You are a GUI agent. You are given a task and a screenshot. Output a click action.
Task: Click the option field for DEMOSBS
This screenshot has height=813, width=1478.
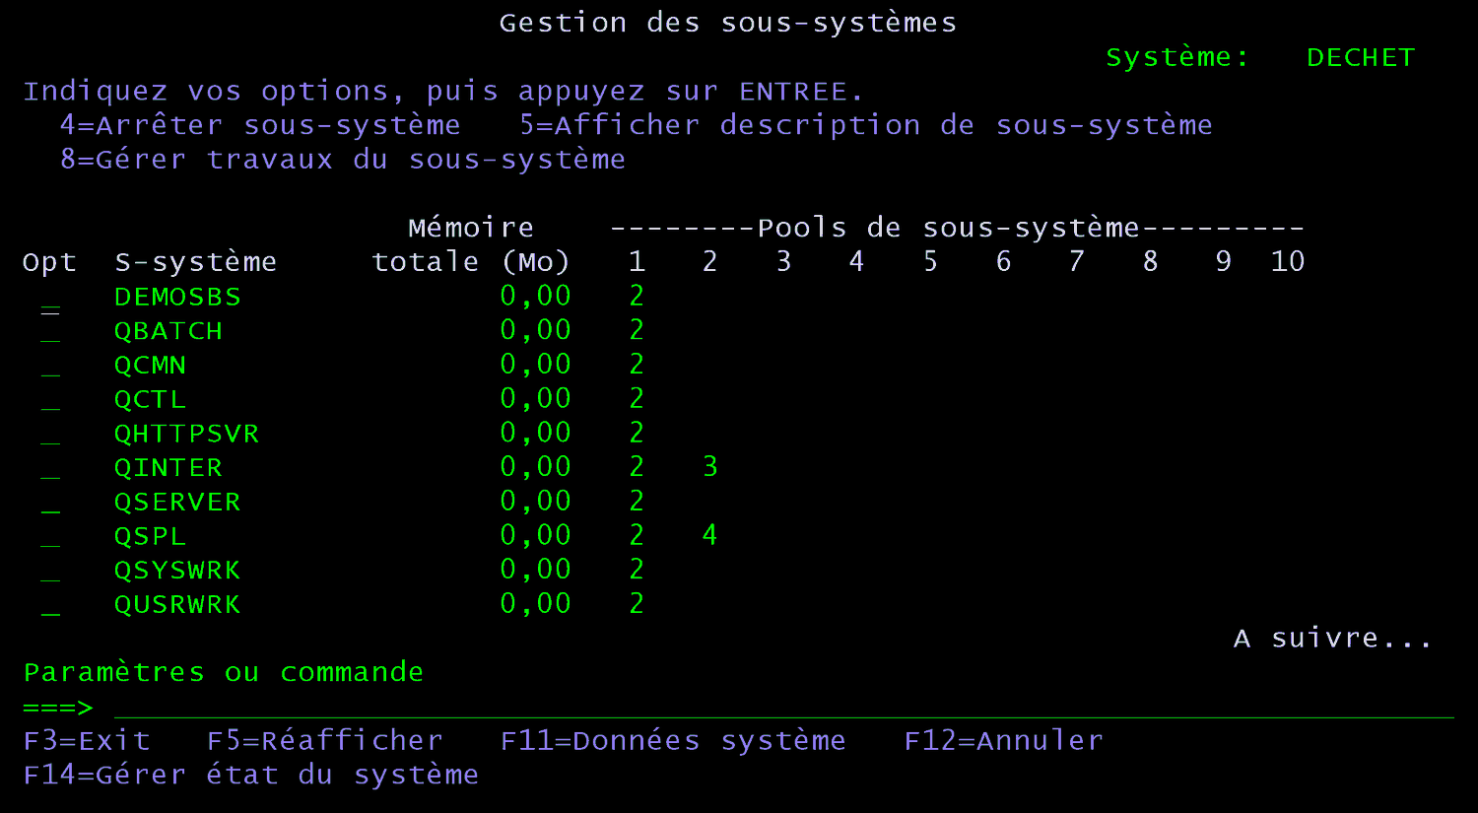[50, 297]
